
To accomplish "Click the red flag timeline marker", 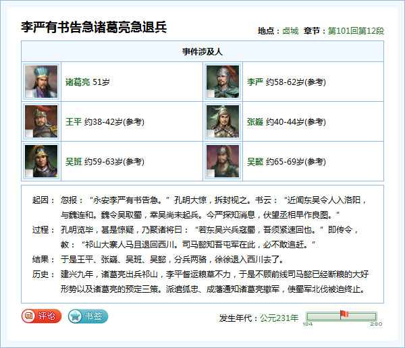I will (344, 314).
